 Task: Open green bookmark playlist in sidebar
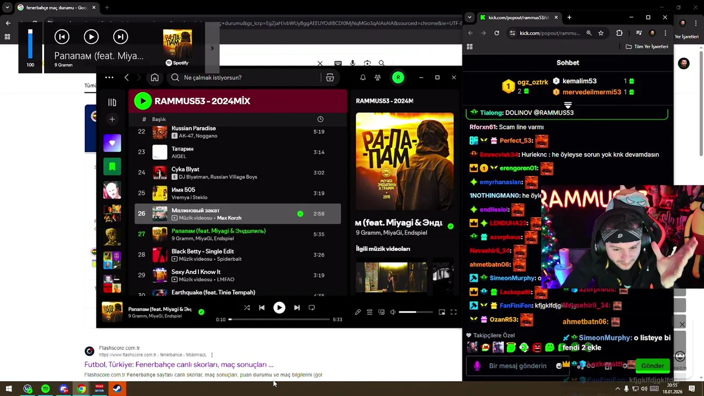coord(112,166)
